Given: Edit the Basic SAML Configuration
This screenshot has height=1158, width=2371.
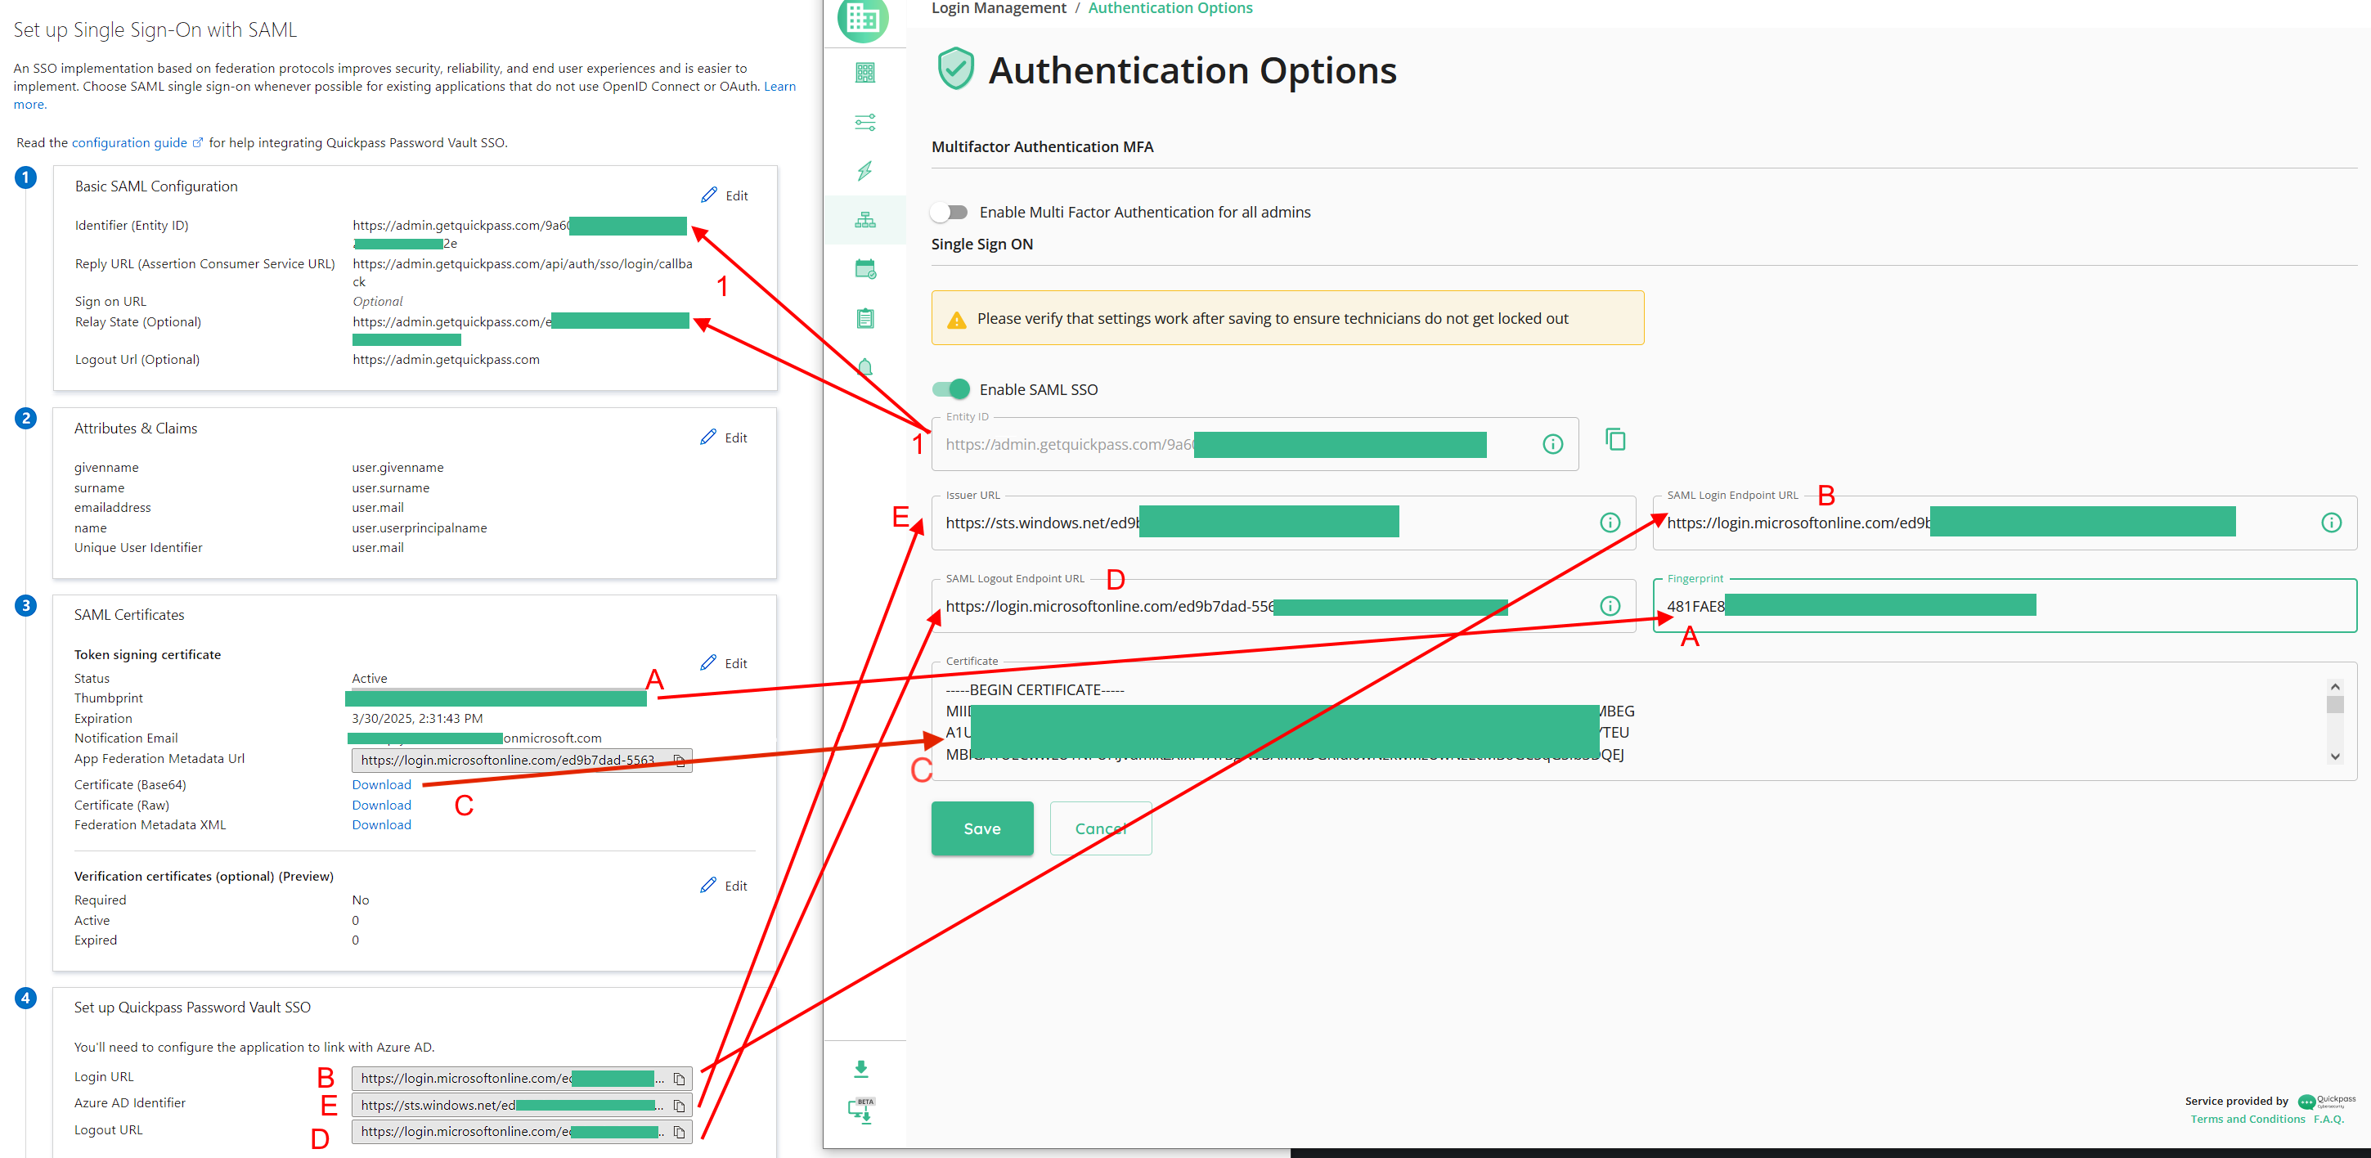Looking at the screenshot, I should (725, 195).
